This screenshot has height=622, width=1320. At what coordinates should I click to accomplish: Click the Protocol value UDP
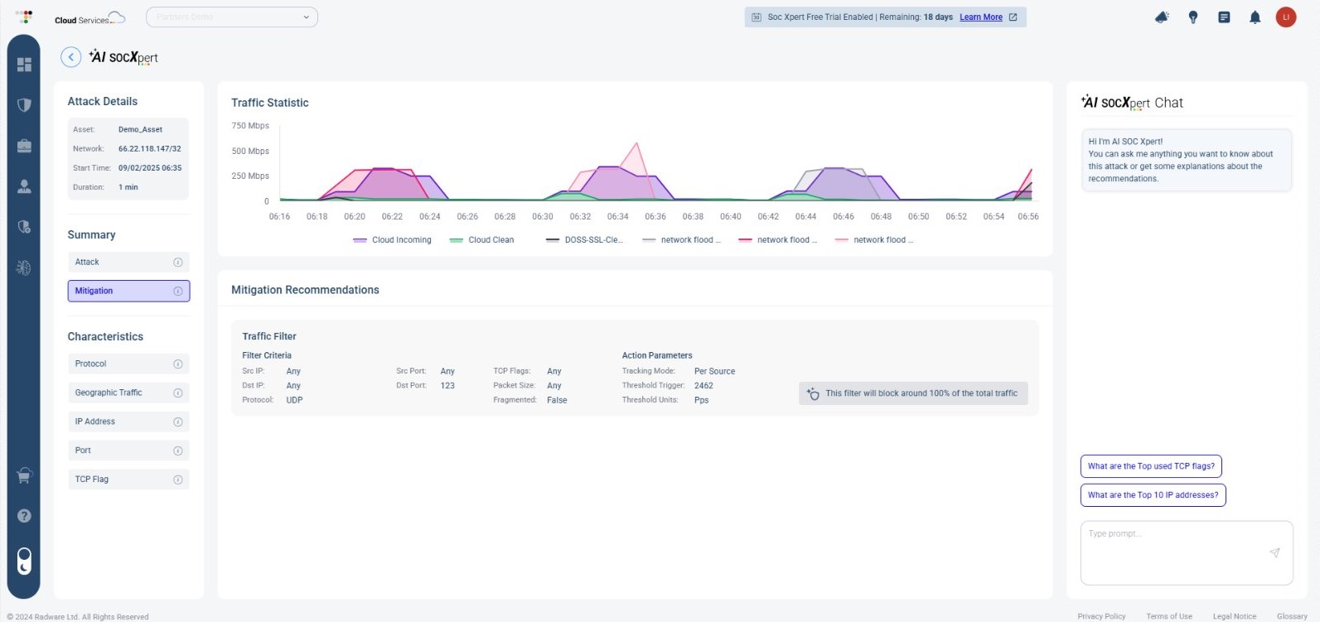click(x=294, y=400)
